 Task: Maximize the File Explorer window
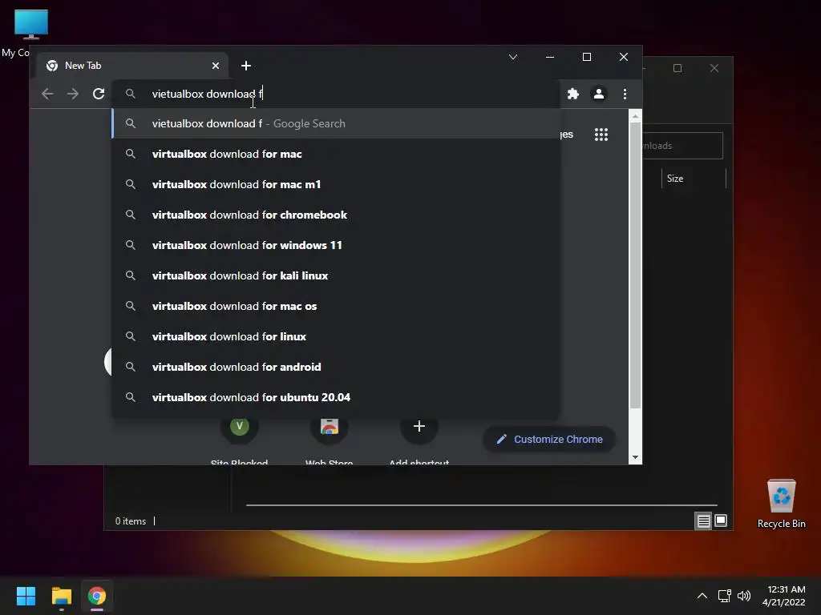click(677, 69)
